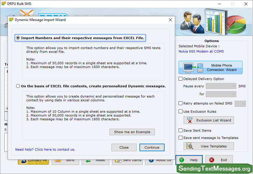Click 'Selected Mobile Device :' label
This screenshot has height=174, width=253.
(x=199, y=46)
